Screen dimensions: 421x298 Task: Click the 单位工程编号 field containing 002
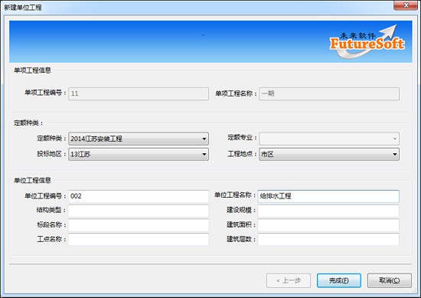[139, 196]
